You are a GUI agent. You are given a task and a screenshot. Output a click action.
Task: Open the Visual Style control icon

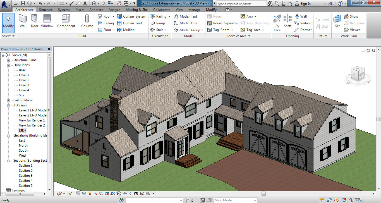click(83, 194)
